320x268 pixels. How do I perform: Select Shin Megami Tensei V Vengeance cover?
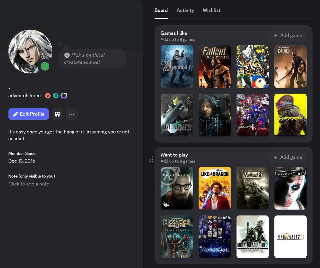(253, 115)
